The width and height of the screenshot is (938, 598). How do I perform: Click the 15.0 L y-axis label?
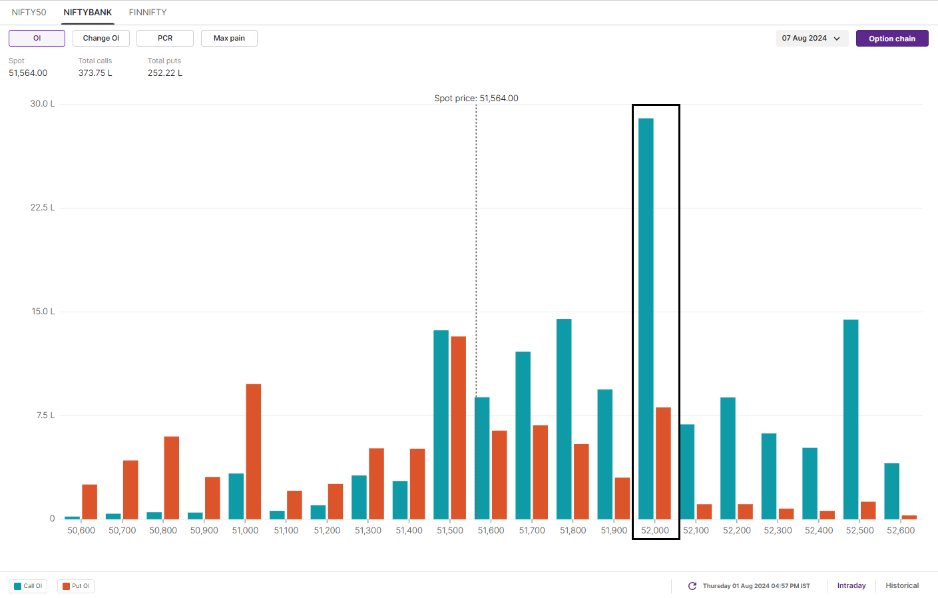(43, 312)
